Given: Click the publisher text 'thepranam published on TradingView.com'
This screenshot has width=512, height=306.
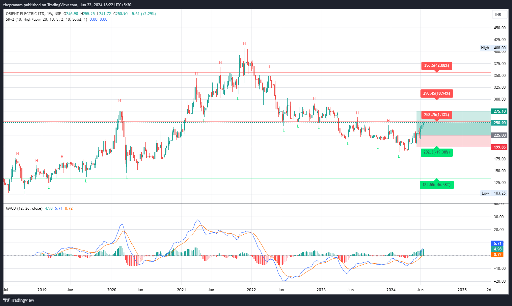Looking at the screenshot, I should tap(40, 5).
